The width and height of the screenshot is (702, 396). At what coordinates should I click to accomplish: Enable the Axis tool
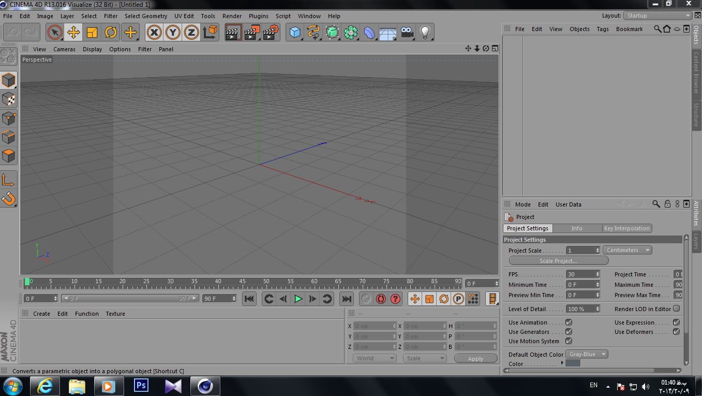(8, 180)
